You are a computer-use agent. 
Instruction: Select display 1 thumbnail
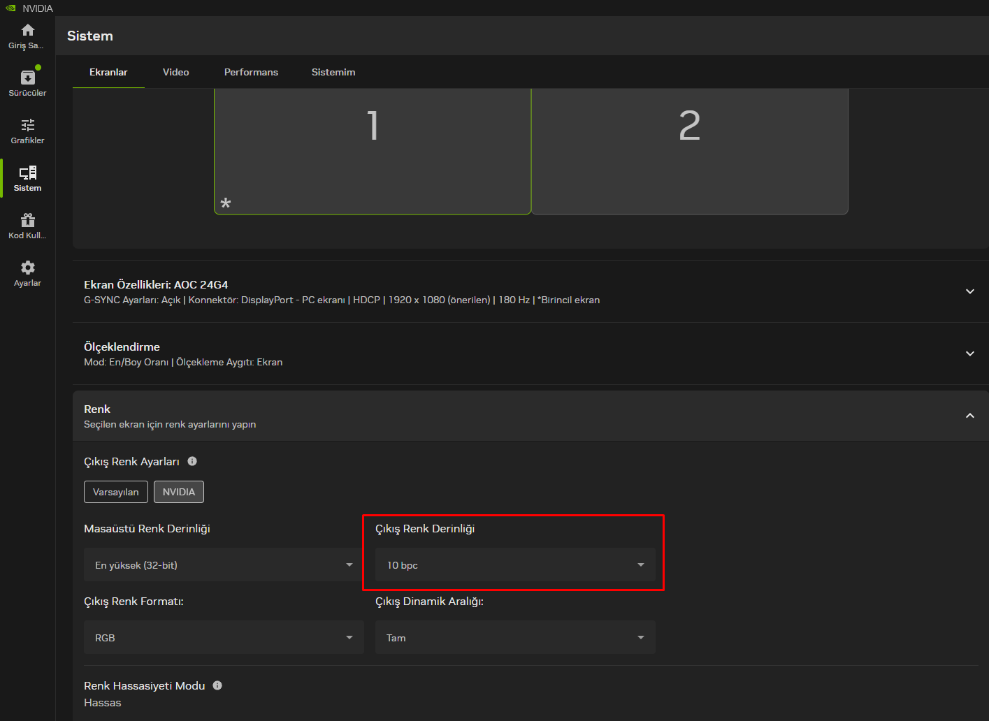tap(373, 151)
